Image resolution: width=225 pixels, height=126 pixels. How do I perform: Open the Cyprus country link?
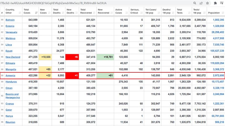[x=10, y=104]
